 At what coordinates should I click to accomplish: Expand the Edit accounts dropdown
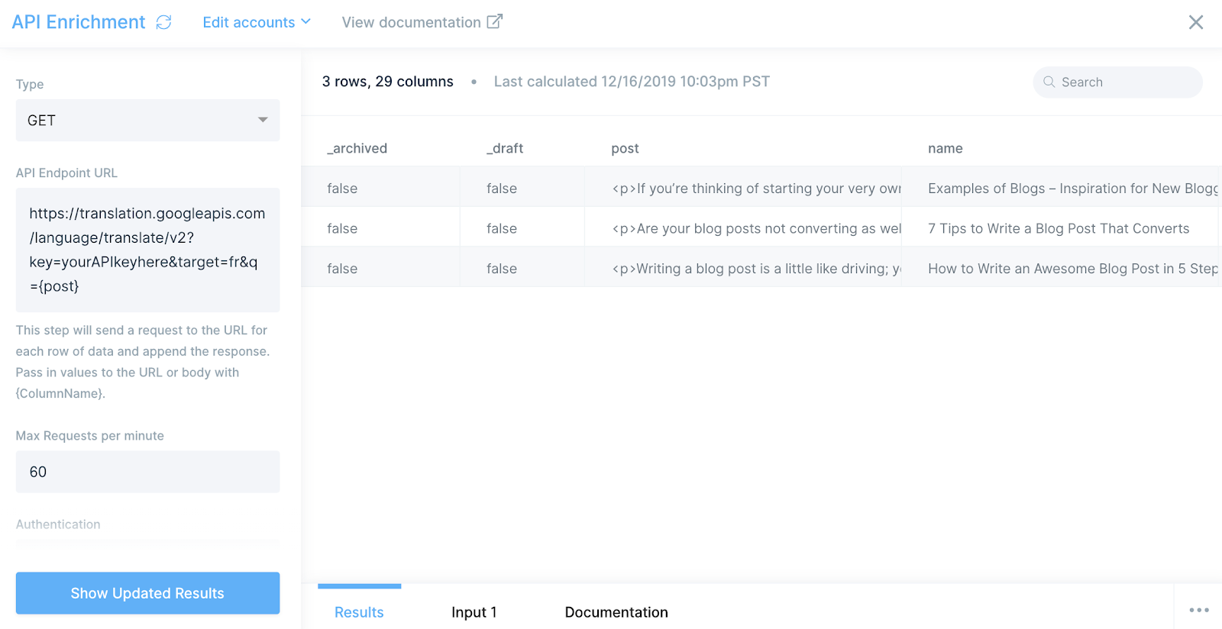click(257, 22)
